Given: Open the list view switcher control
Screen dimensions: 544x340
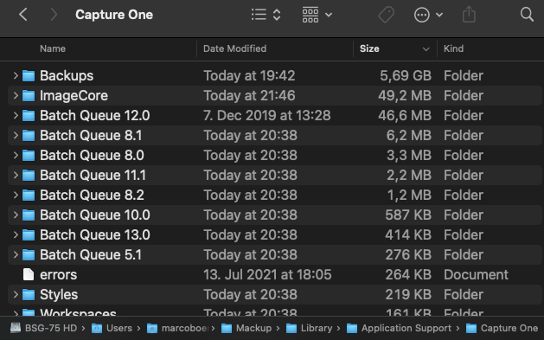Looking at the screenshot, I should 266,15.
